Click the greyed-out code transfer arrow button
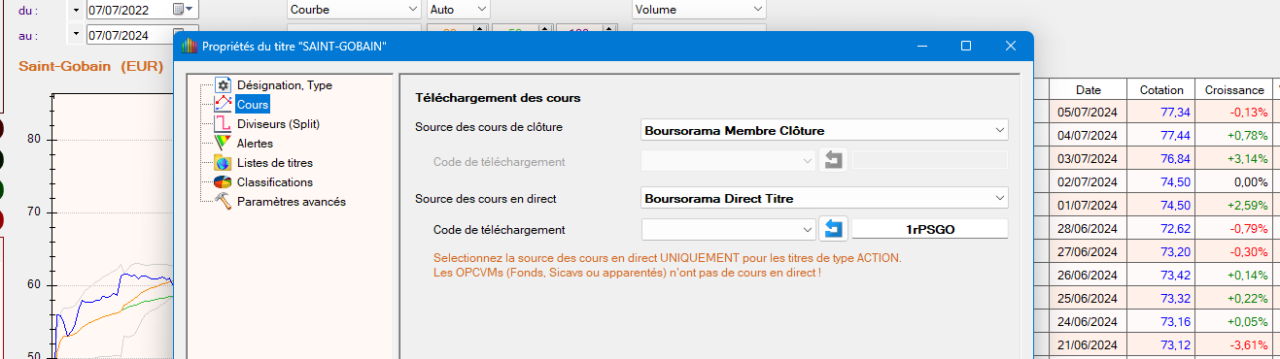The height and width of the screenshot is (359, 1280). point(833,160)
